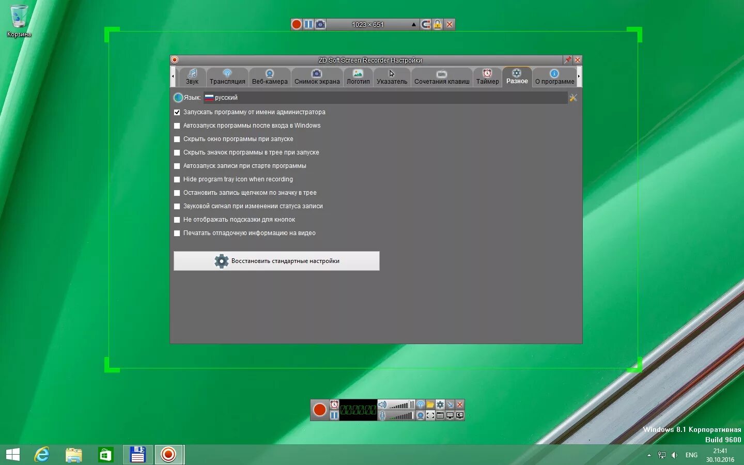Screen dimensions: 744x465
Task: Show hidden tray icons arrow
Action: point(649,455)
